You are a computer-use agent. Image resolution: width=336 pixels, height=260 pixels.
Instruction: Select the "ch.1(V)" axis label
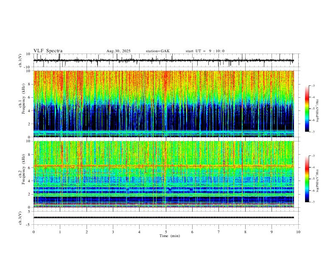20,60
